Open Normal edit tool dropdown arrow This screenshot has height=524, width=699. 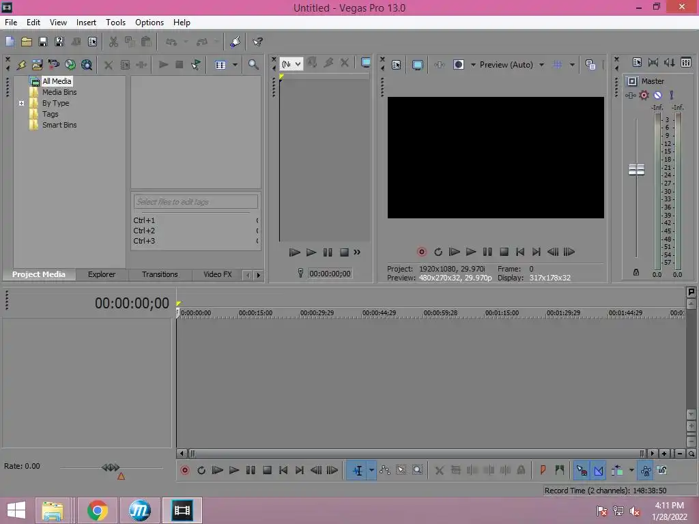[371, 470]
